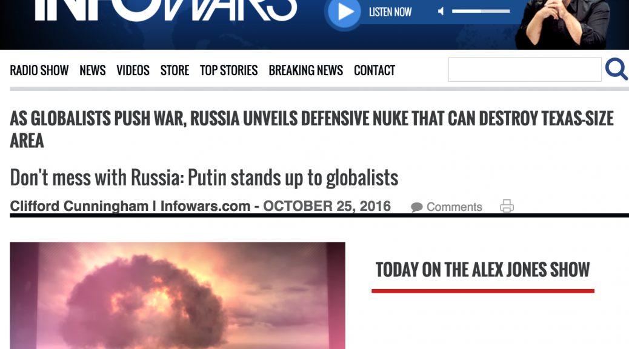The height and width of the screenshot is (349, 629).
Task: Open Top Stories in navigation
Action: (x=228, y=71)
